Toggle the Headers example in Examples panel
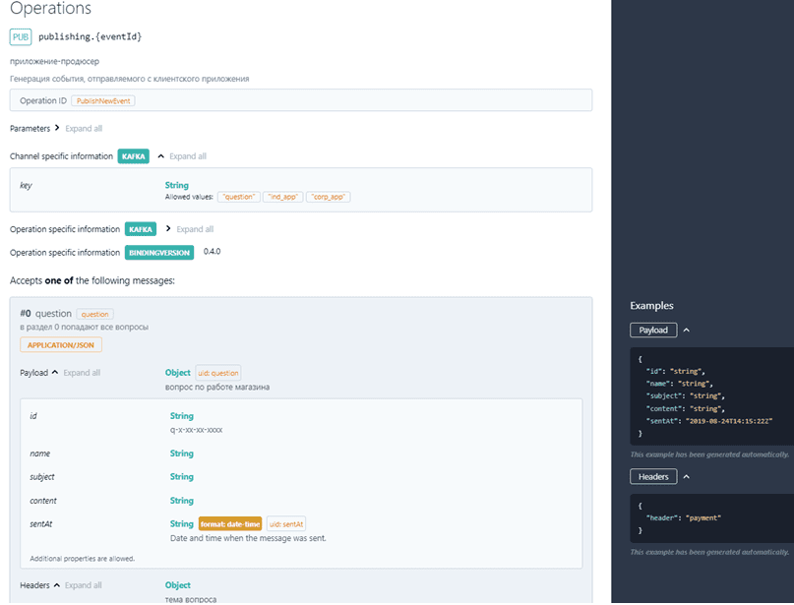 click(x=686, y=477)
